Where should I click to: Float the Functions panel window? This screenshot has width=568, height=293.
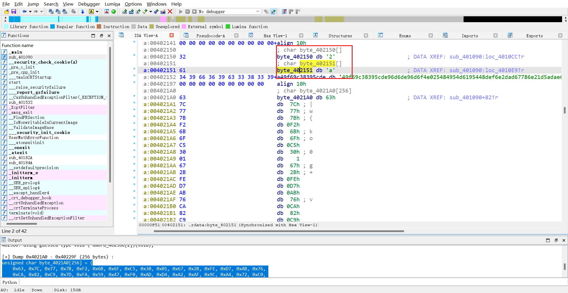click(101, 36)
